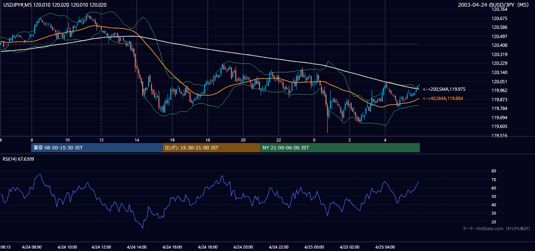Click price level 119.694 on the axis
Viewport: 535px width, 251px height.
click(x=499, y=118)
